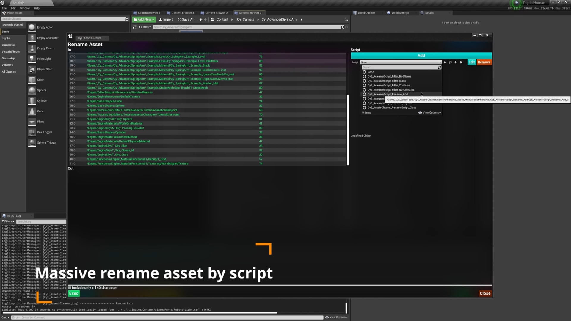Enable the 'Include only > 140 character' checkbox

[x=69, y=288]
